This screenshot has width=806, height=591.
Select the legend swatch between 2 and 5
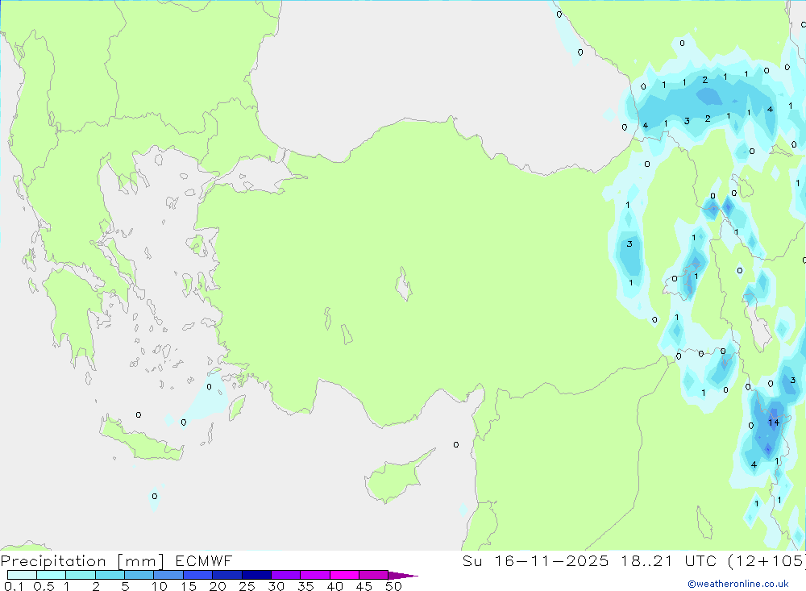[x=110, y=575]
